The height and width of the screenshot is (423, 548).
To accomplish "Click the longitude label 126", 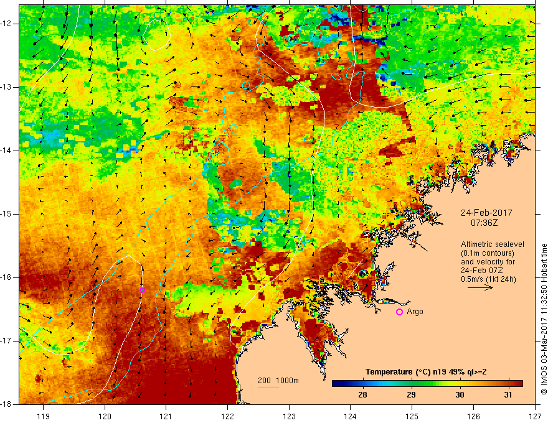I will [x=473, y=416].
